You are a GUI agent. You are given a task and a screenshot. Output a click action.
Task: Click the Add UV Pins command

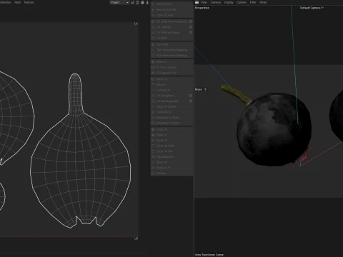pyautogui.click(x=171, y=4)
